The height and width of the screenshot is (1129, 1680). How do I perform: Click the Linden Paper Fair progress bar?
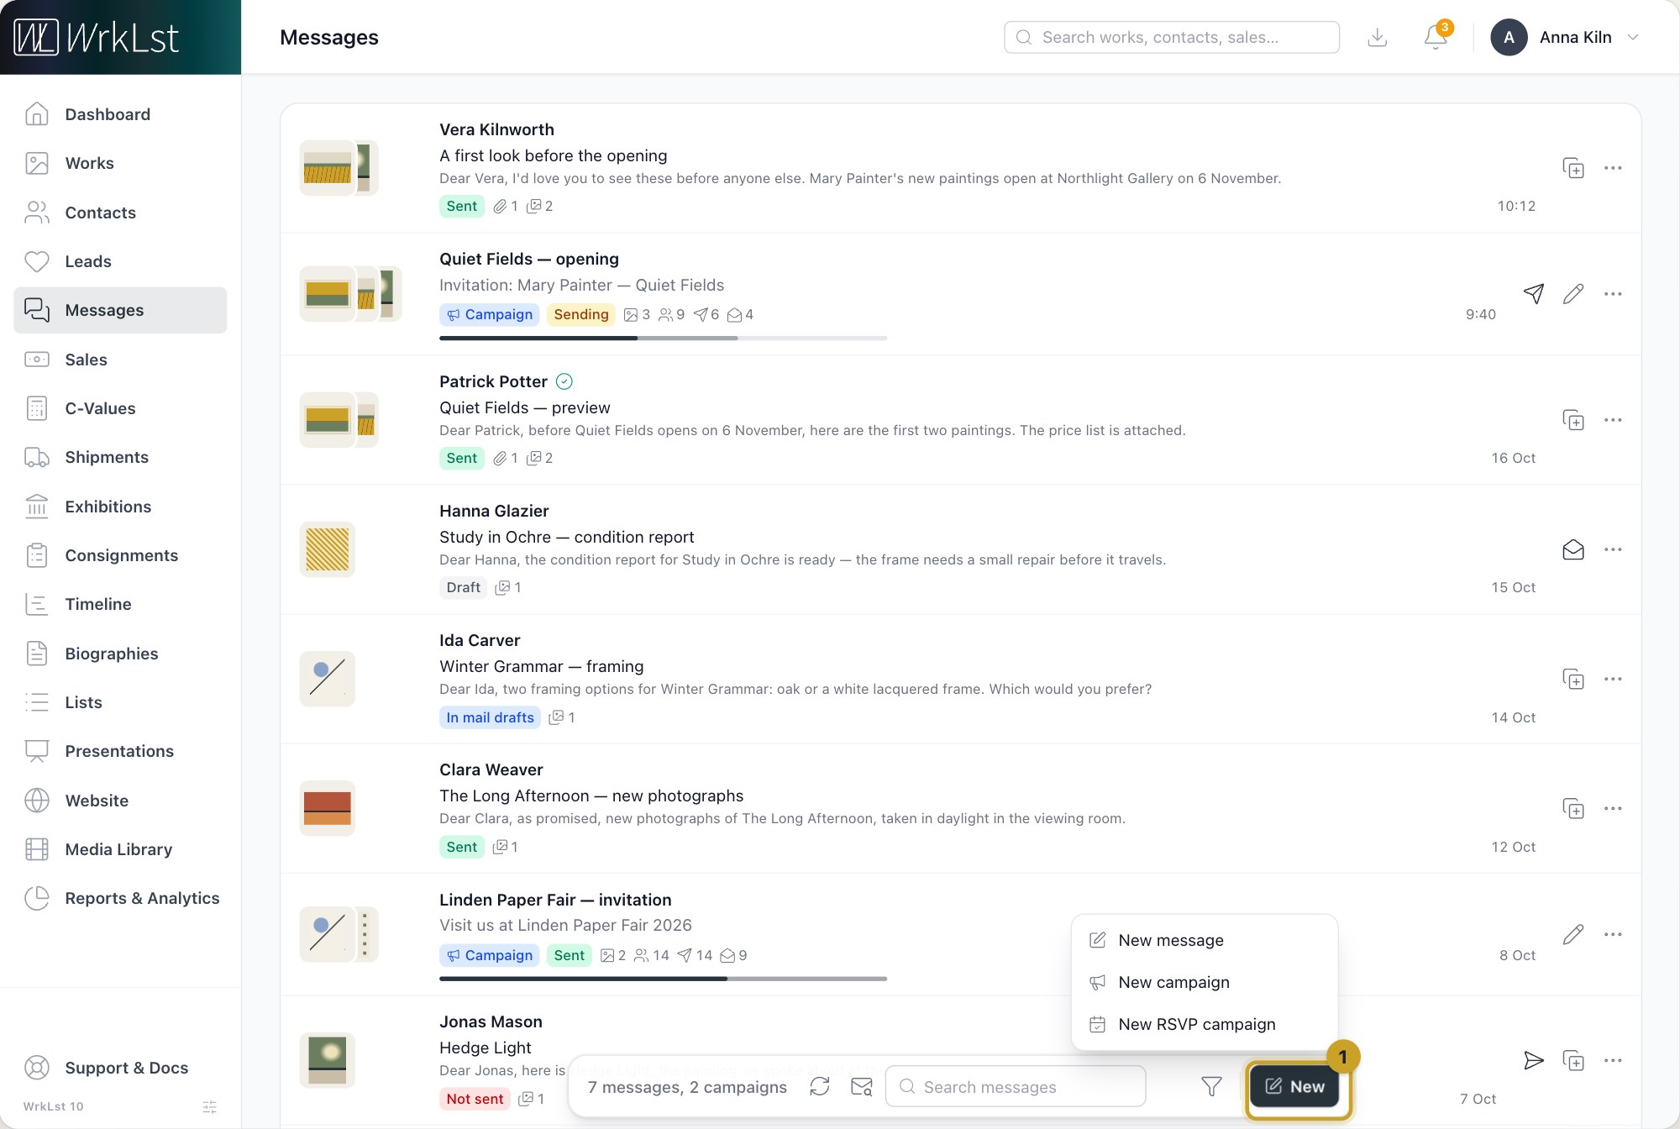pos(663,979)
